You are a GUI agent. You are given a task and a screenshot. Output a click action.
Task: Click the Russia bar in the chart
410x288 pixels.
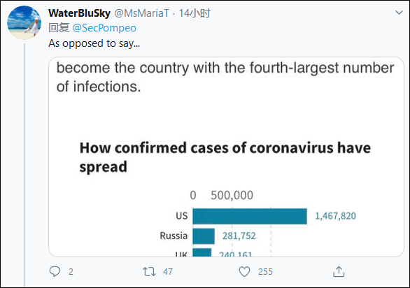[x=204, y=236]
